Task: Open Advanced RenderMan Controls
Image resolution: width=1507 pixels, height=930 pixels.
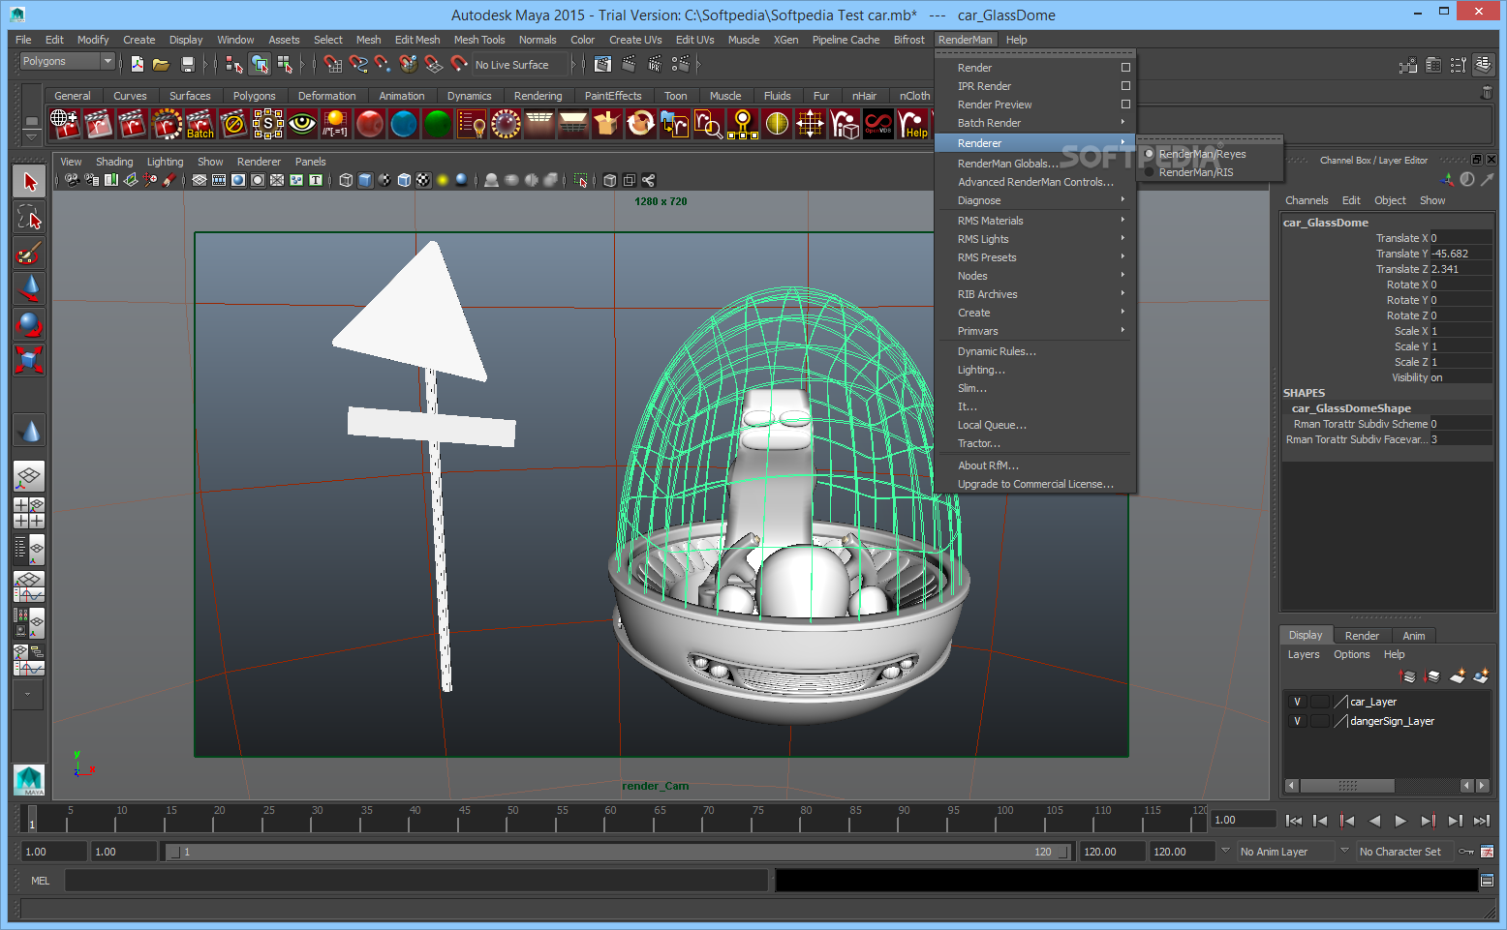Action: (1033, 182)
